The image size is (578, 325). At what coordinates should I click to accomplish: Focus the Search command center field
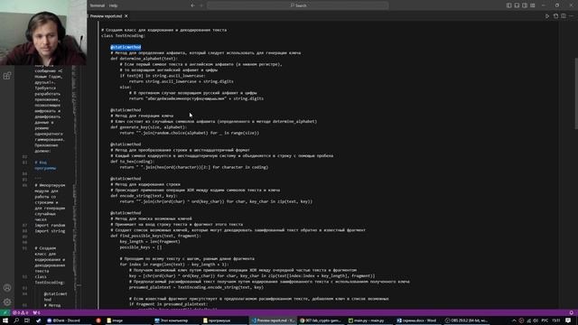pos(298,5)
